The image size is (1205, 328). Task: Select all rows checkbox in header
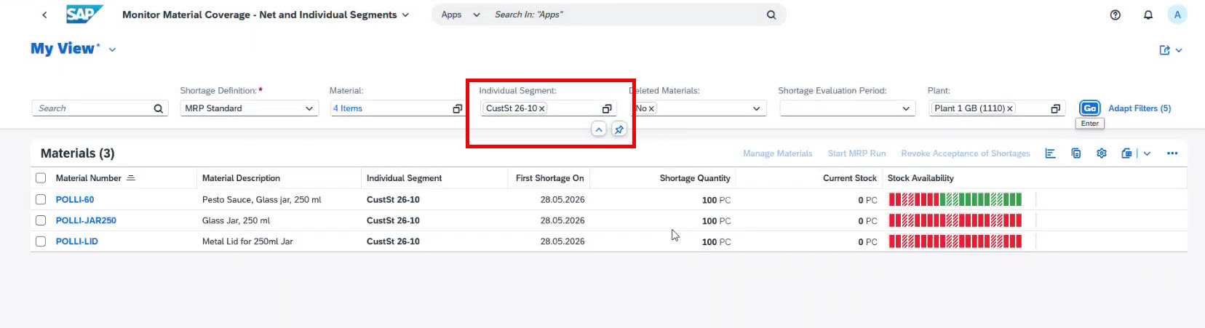point(41,178)
